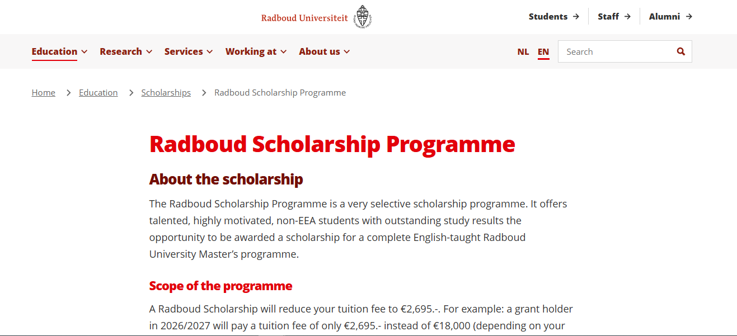Screen dimensions: 737x336
Task: Expand the Services navigation menu
Action: [189, 51]
